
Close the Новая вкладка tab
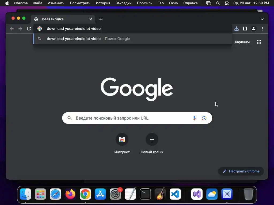tap(91, 19)
